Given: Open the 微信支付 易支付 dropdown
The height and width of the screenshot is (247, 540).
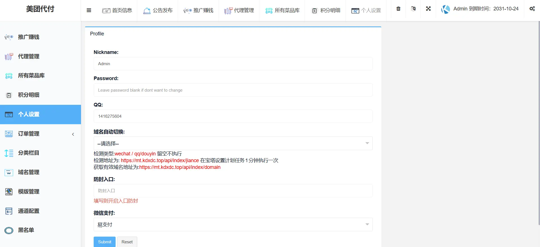Looking at the screenshot, I should click(x=233, y=225).
